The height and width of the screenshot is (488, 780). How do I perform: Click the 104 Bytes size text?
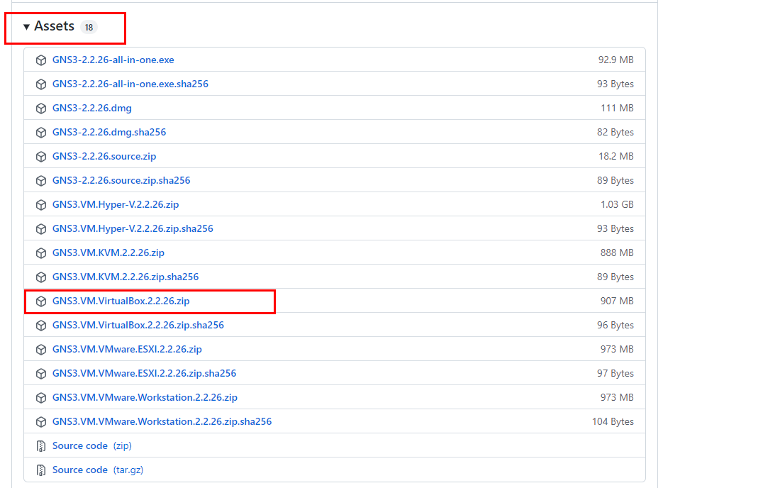point(613,422)
